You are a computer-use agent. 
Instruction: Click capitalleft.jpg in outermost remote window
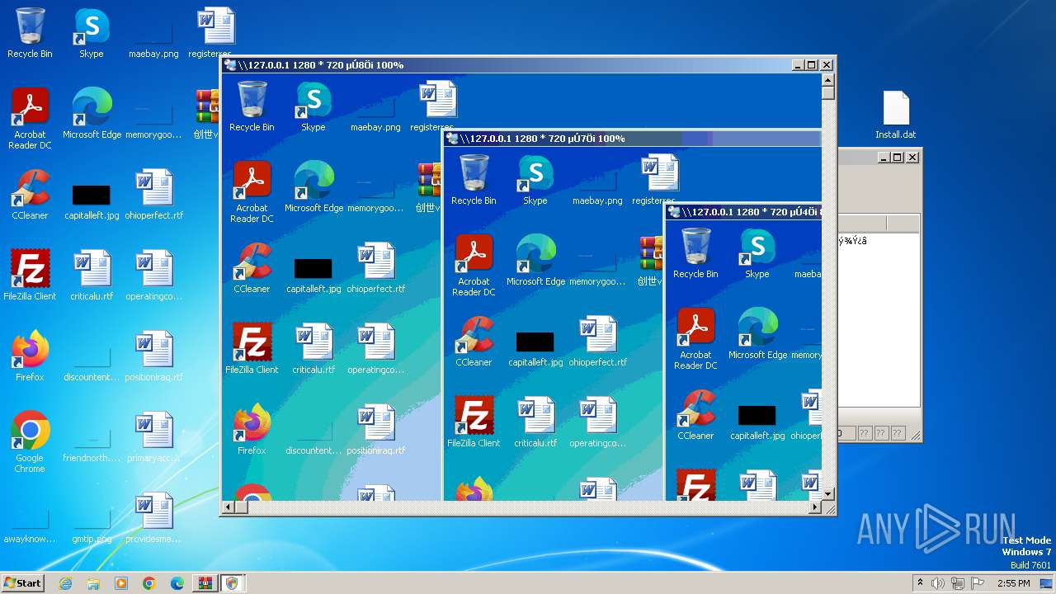313,275
